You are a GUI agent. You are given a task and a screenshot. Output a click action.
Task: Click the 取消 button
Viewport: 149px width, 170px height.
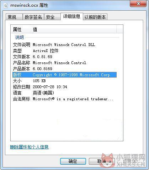pos(102,161)
